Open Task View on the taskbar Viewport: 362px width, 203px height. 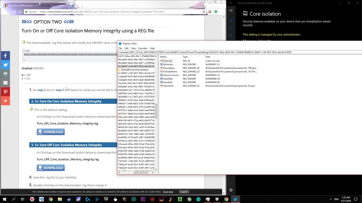23,199
